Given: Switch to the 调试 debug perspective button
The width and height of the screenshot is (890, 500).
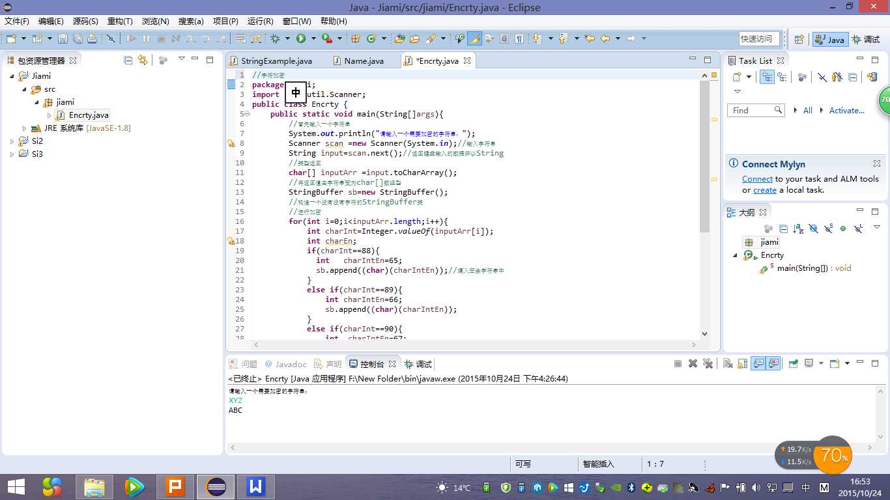Looking at the screenshot, I should click(866, 39).
